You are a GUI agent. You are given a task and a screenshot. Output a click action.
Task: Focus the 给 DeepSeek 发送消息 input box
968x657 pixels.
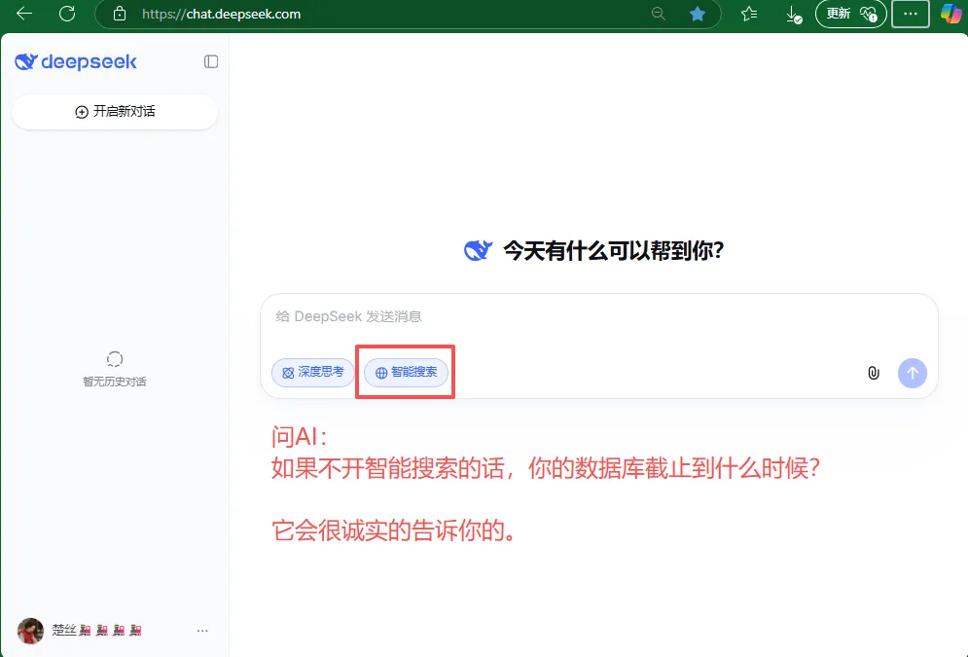click(x=599, y=316)
